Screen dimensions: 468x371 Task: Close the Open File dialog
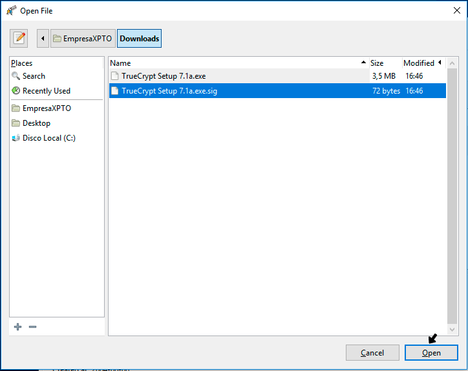[456, 10]
